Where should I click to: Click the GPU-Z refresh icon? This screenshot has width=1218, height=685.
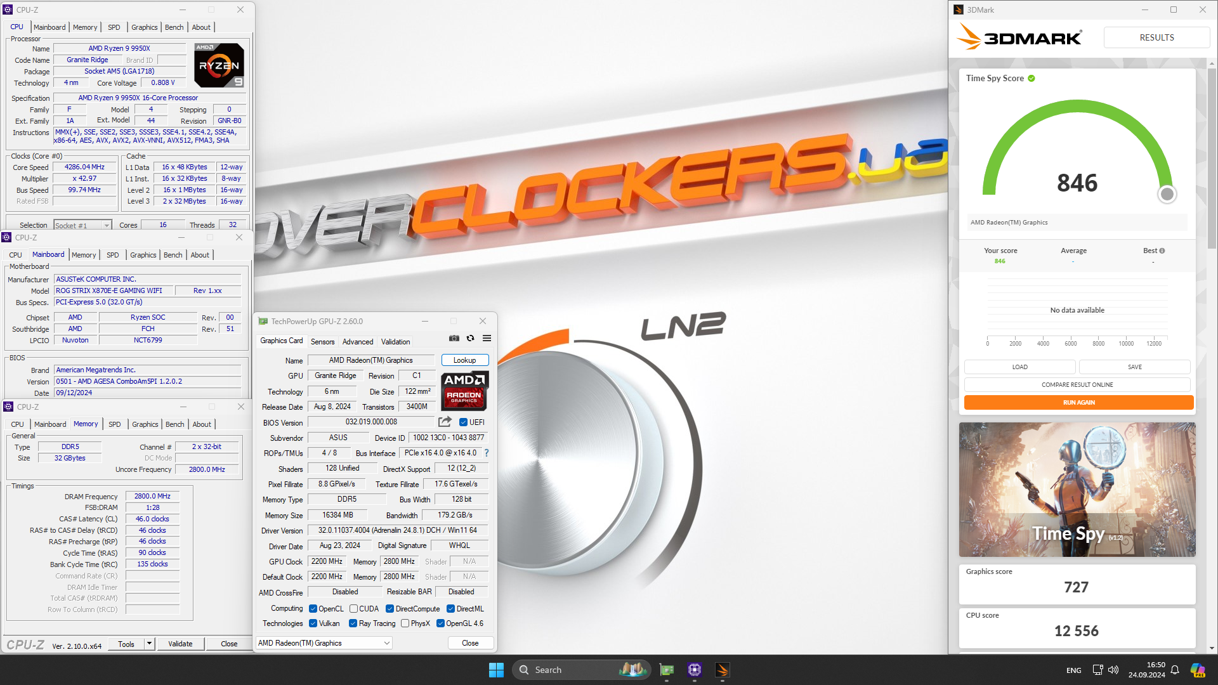[x=470, y=338]
